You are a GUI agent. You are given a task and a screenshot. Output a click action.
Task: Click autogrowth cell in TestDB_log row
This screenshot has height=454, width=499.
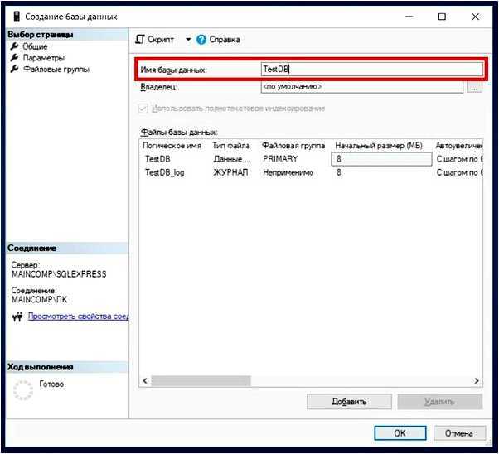pos(459,172)
